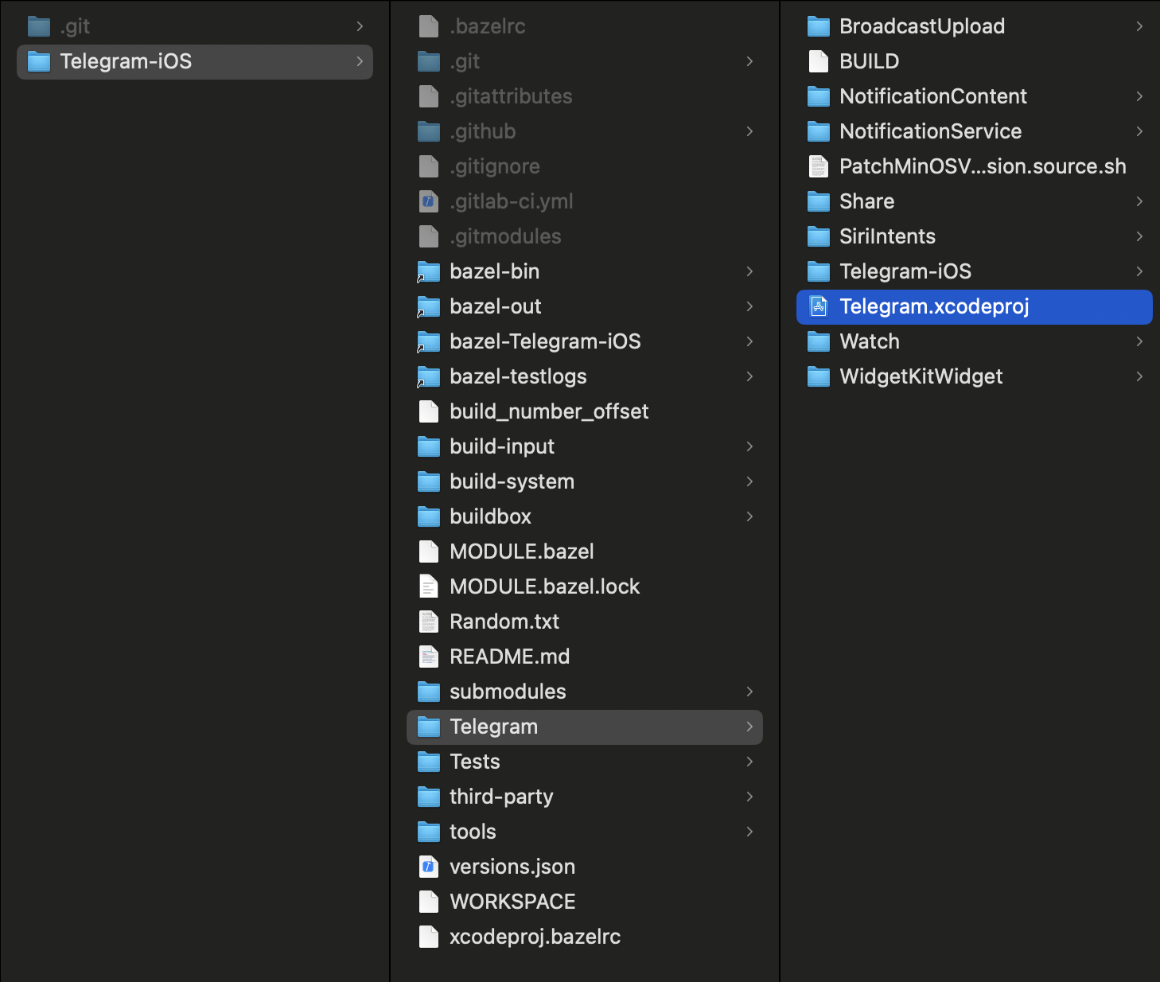
Task: Expand the WidgetKitWidget folder chevron
Action: click(1139, 376)
